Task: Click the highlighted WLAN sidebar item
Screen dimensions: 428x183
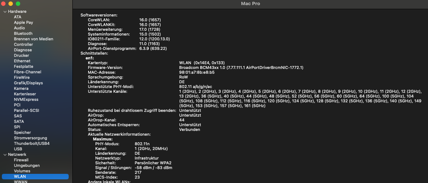Action: [x=20, y=176]
